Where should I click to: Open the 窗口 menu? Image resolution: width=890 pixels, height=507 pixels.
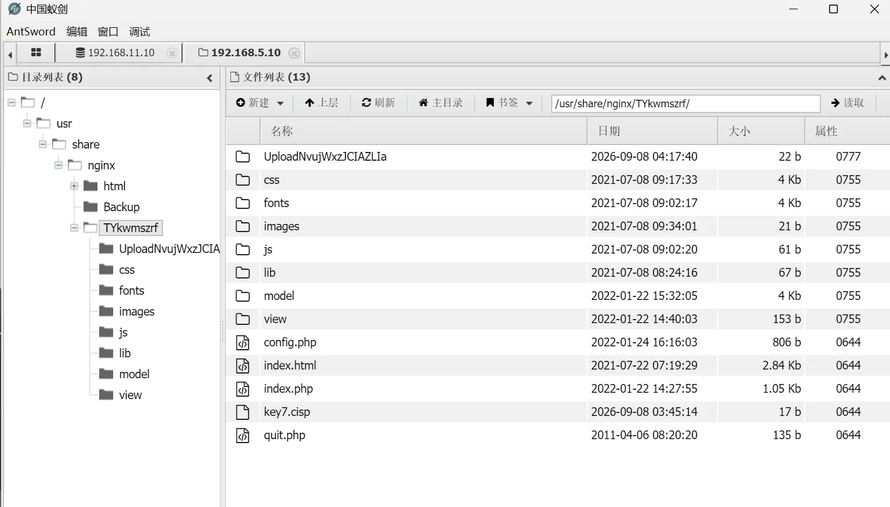pyautogui.click(x=108, y=31)
